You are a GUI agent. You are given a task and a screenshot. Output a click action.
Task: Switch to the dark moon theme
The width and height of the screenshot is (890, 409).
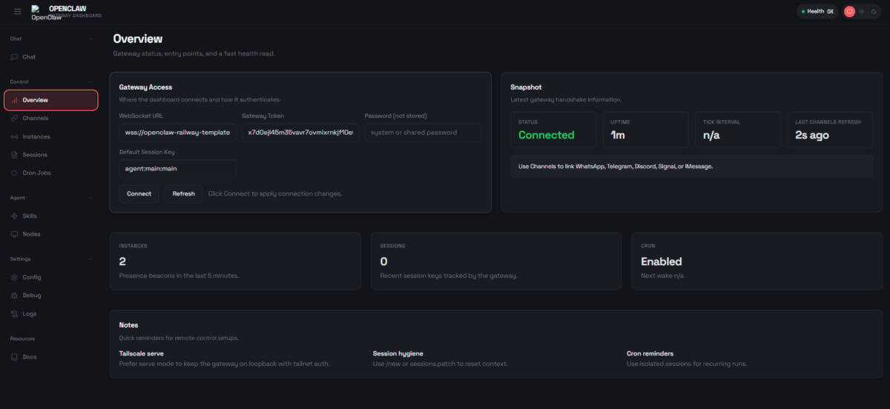tap(874, 11)
